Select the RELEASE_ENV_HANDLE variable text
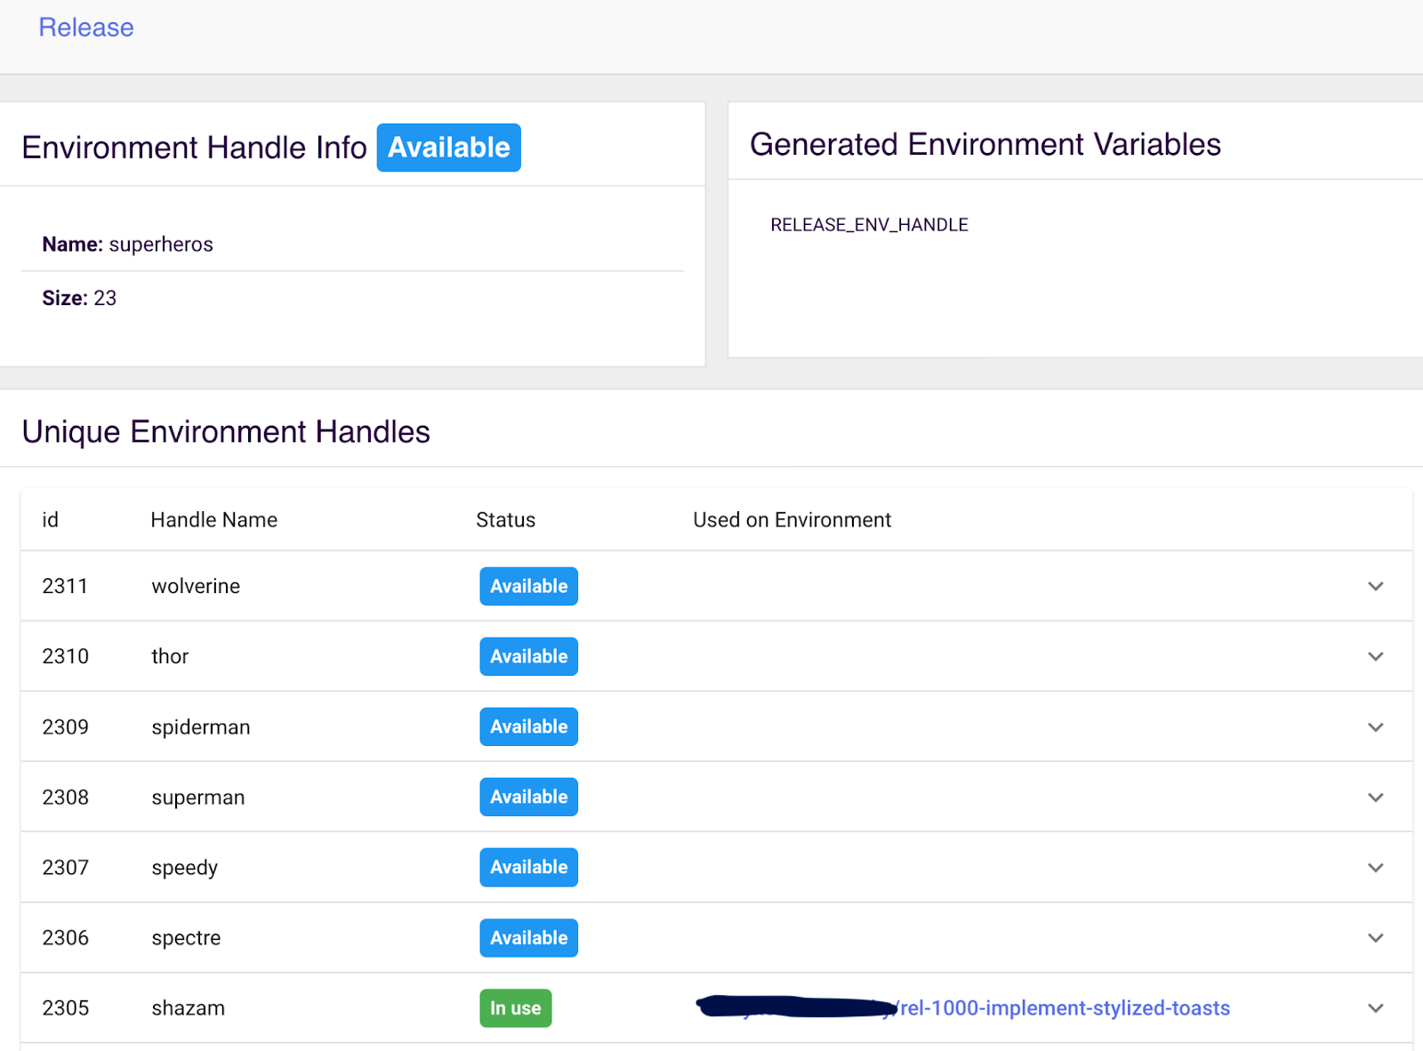 tap(870, 224)
